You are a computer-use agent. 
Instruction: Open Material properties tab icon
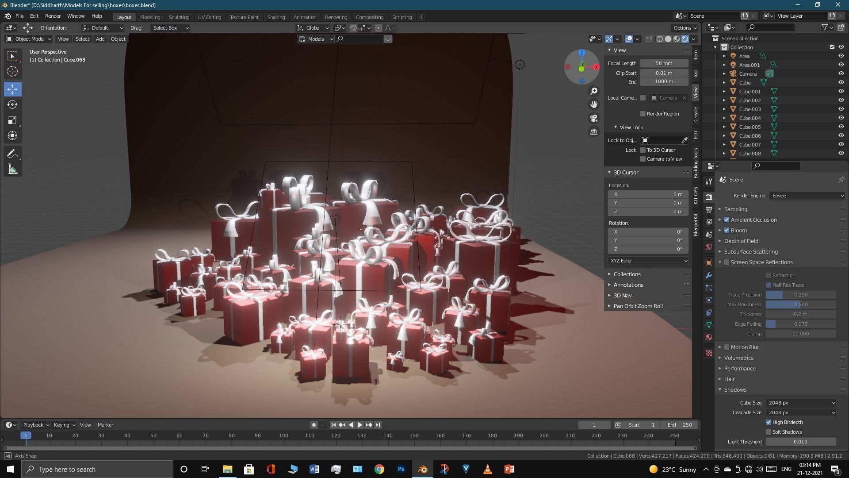click(x=709, y=337)
